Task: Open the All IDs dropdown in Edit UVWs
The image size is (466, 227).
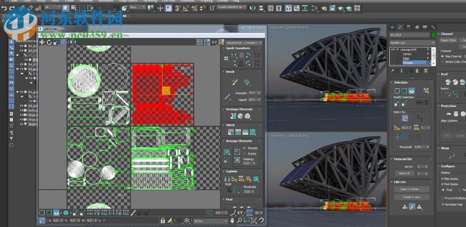Action: pyautogui.click(x=210, y=221)
